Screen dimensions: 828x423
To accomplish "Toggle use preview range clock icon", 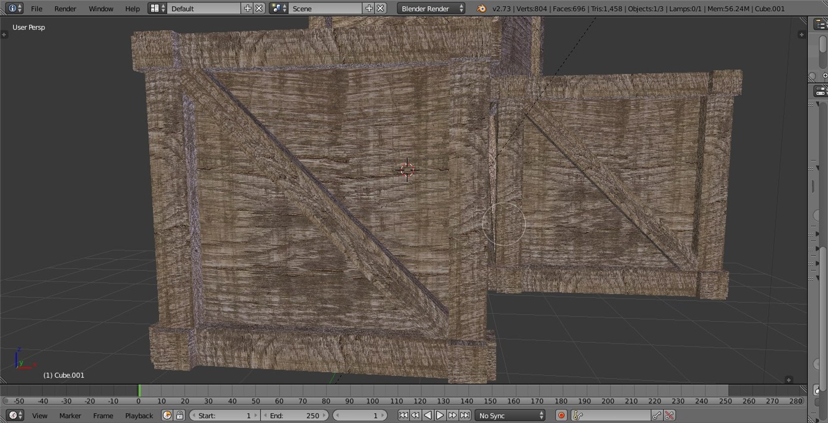I will (x=167, y=415).
